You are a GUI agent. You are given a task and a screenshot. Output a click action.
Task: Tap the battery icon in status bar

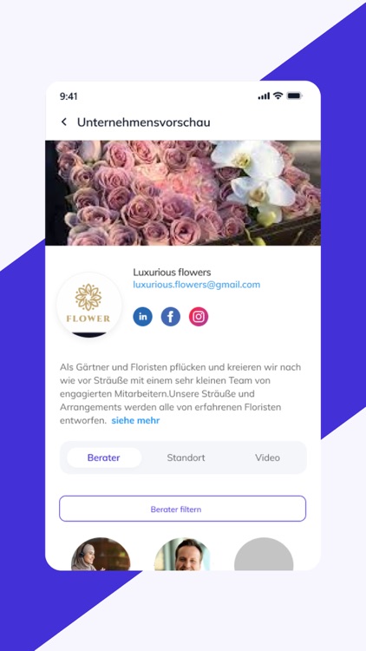click(295, 95)
